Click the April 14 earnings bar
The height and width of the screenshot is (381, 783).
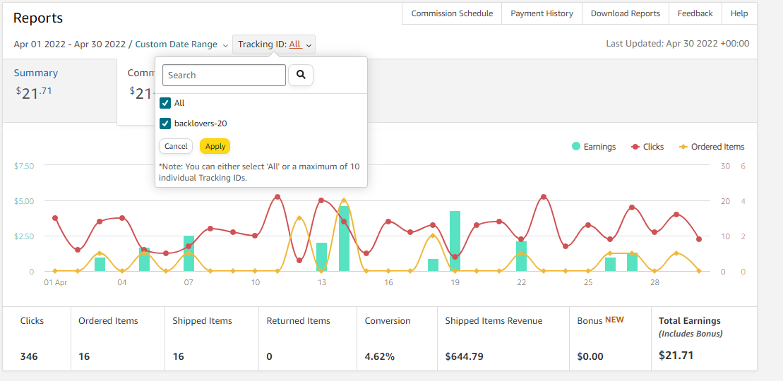(344, 238)
